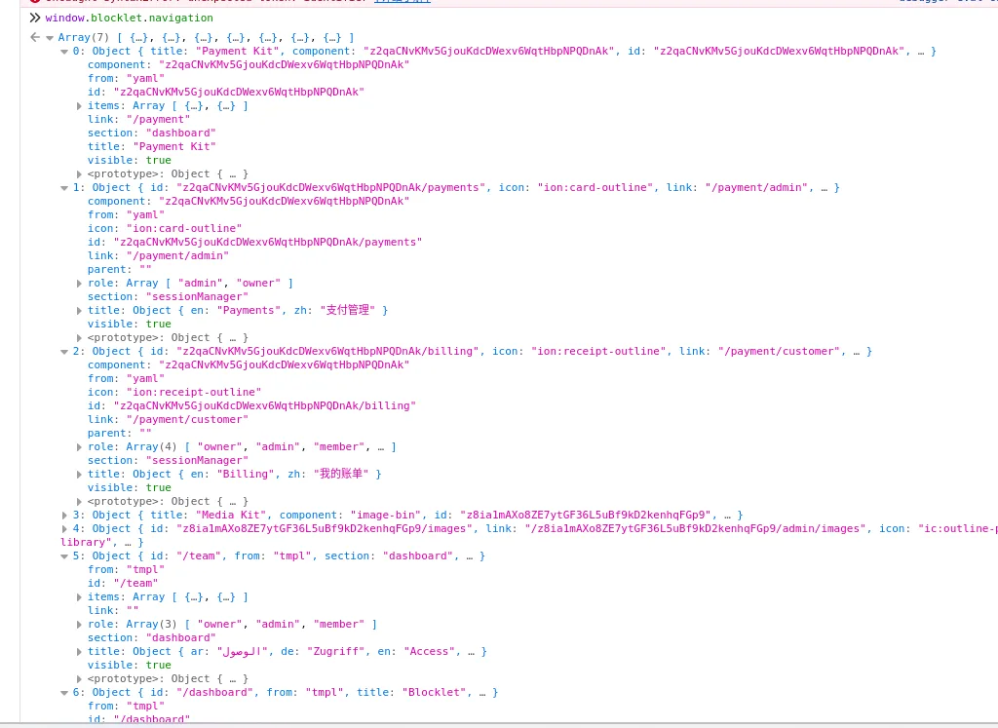
Task: Click from: "tmpl" under /team object
Action: (126, 569)
